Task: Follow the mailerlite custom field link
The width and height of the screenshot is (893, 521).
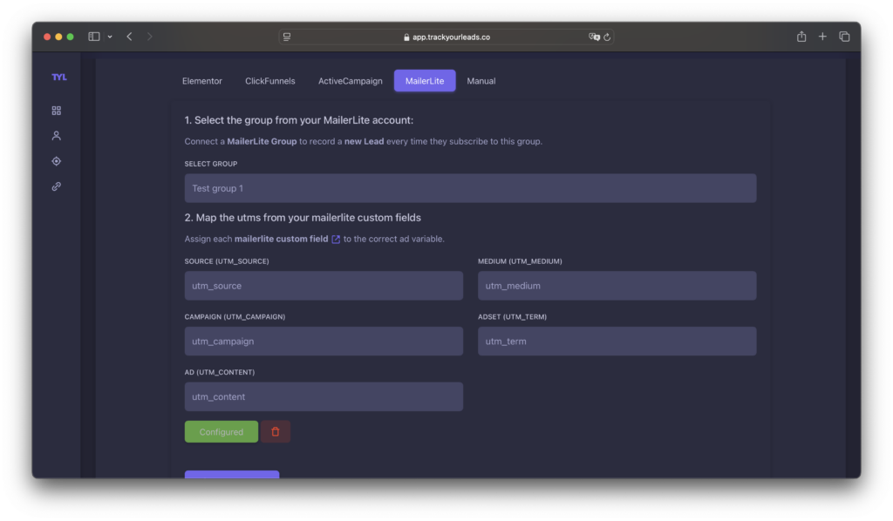Action: click(x=282, y=239)
